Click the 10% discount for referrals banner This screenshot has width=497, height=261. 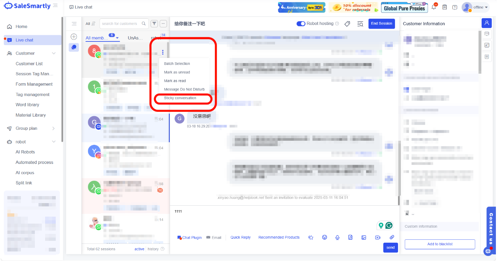point(353,7)
